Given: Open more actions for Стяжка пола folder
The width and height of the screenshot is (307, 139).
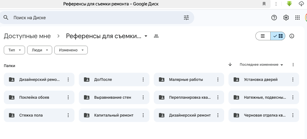Looking at the screenshot, I should [x=68, y=115].
